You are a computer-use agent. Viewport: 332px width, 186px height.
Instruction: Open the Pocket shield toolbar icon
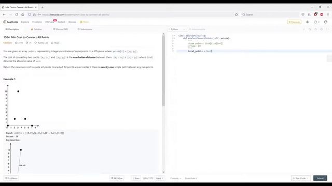tap(303, 14)
